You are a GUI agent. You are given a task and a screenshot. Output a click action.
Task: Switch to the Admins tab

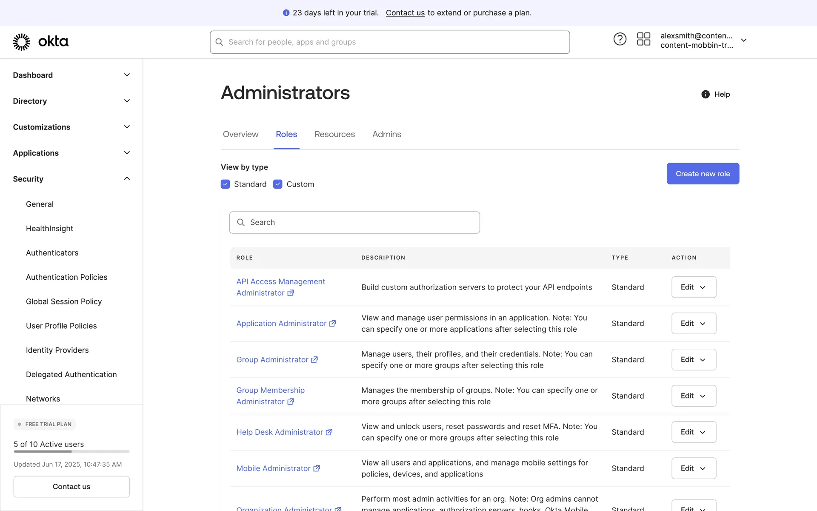[x=386, y=134]
